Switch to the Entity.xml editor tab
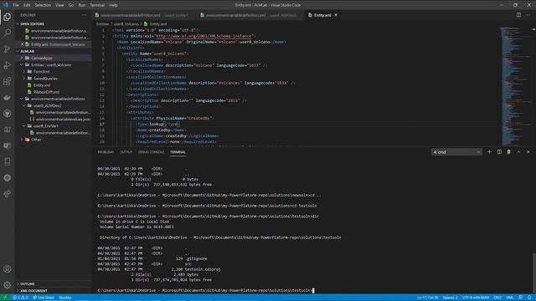The image size is (536, 301). [x=322, y=15]
